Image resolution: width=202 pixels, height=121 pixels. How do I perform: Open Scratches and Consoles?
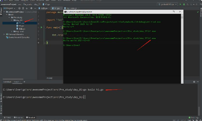pos(17,37)
